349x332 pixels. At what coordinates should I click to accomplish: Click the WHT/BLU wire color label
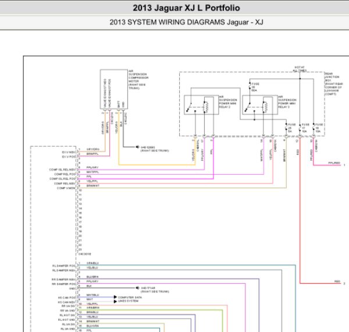92,295
